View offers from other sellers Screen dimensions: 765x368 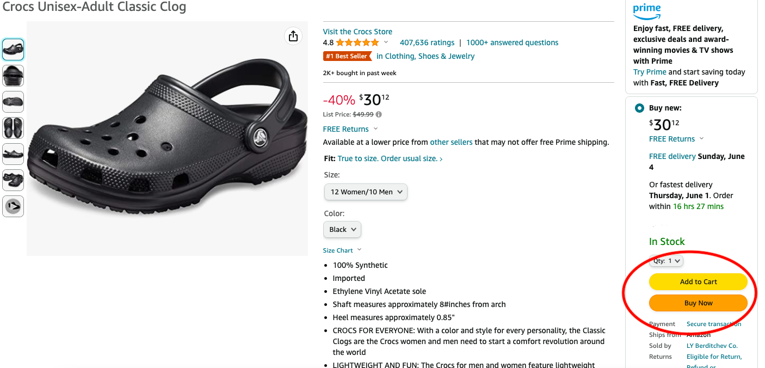(451, 142)
